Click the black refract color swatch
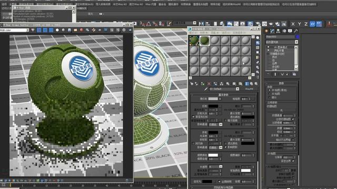 coord(213,132)
